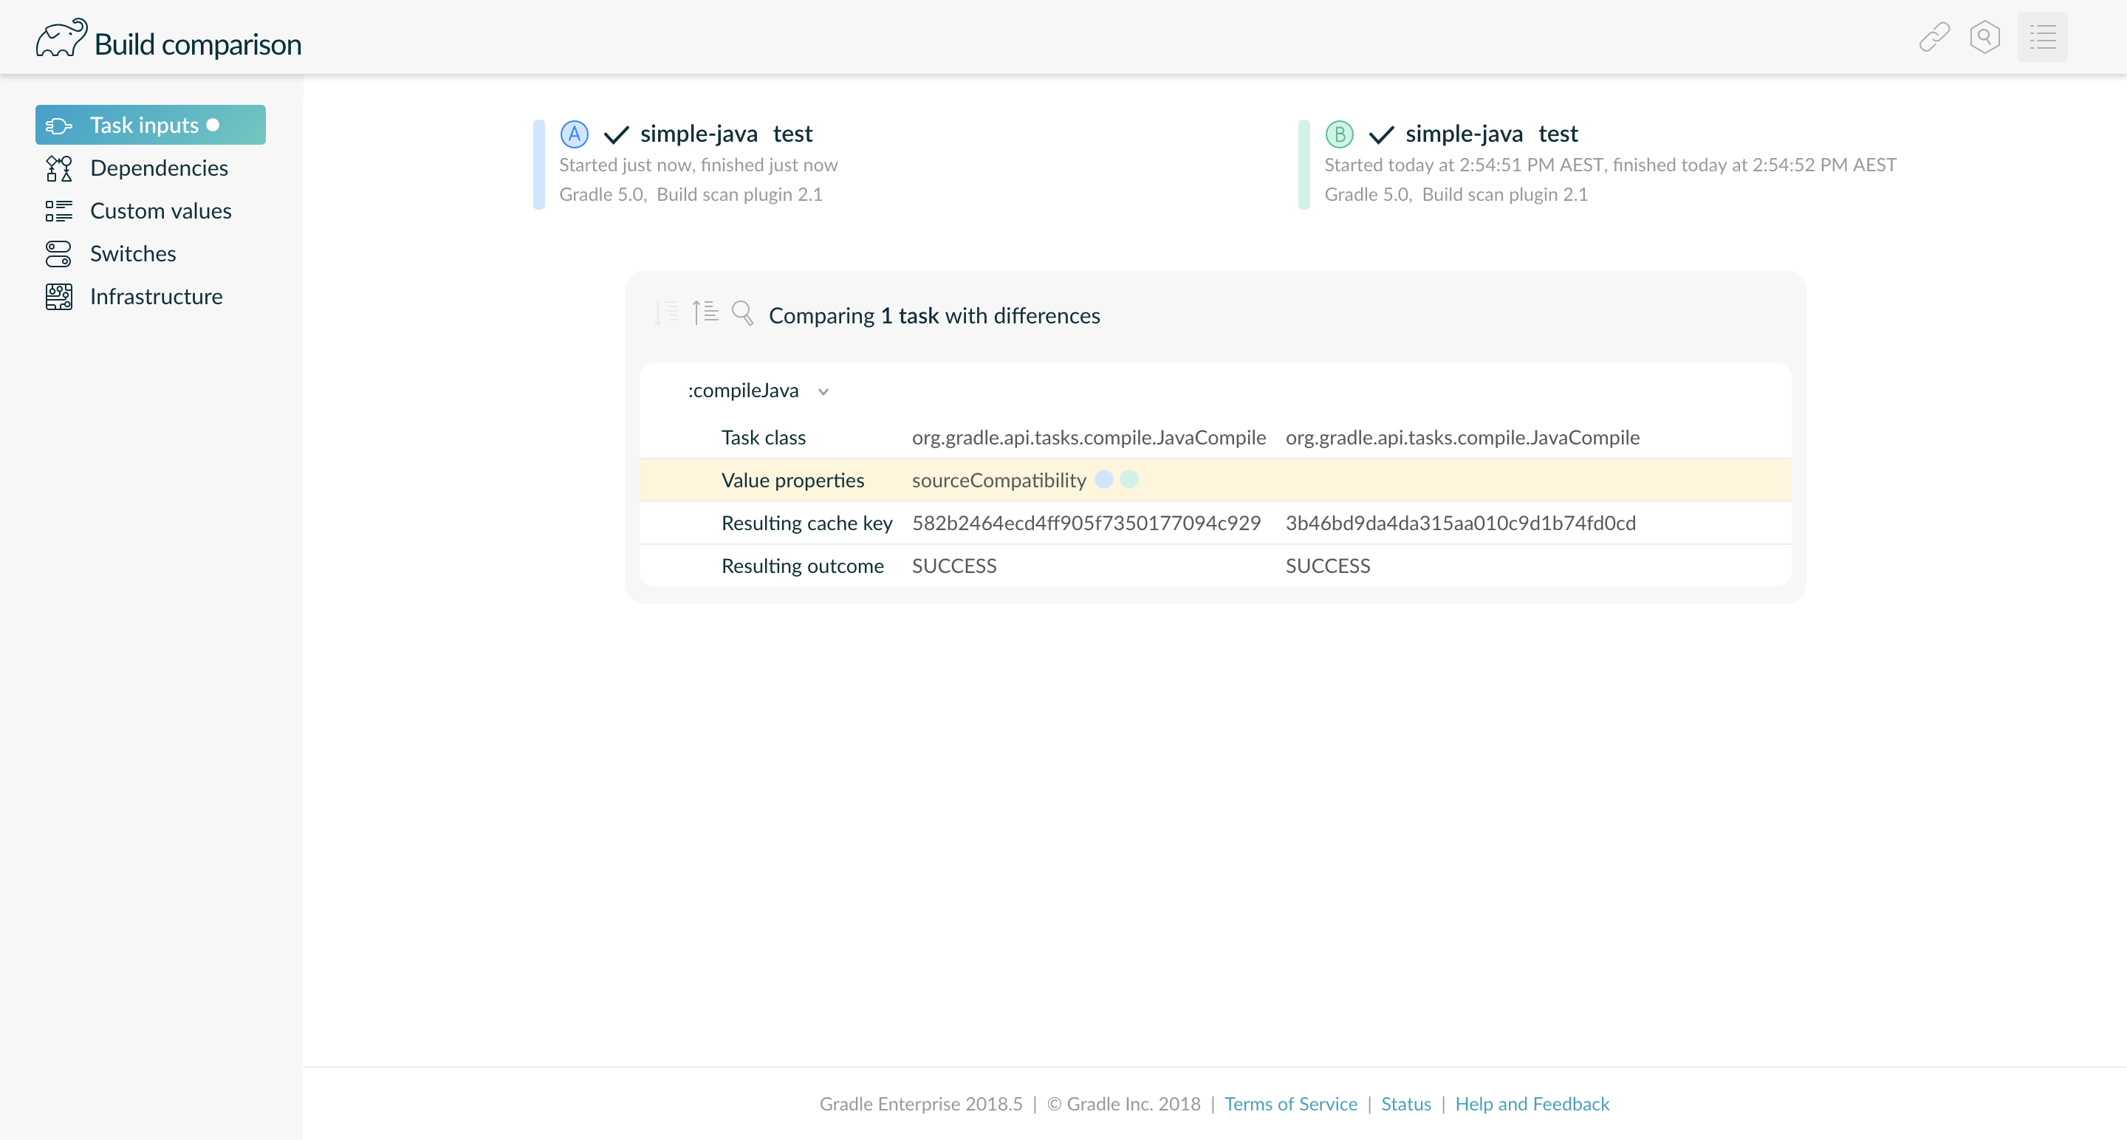The width and height of the screenshot is (2127, 1140).
Task: Open the Status link in footer
Action: coord(1405,1104)
